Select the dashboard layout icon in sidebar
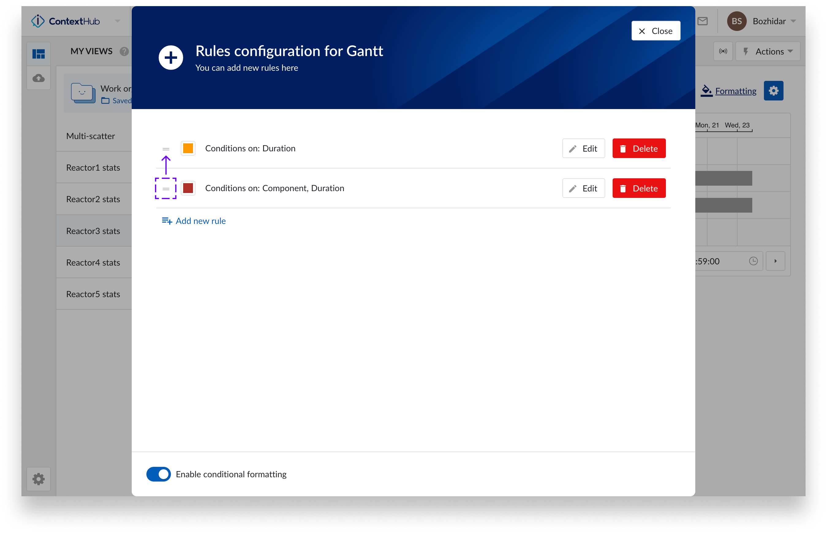The width and height of the screenshot is (827, 533). click(38, 53)
